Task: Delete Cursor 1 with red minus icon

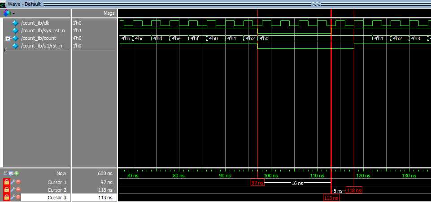Action: [18, 182]
